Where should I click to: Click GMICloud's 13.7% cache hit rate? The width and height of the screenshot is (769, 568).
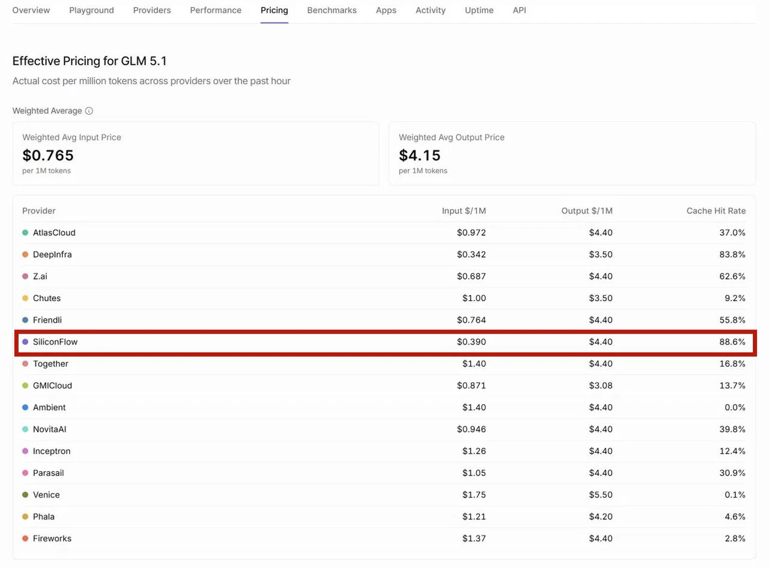point(732,385)
